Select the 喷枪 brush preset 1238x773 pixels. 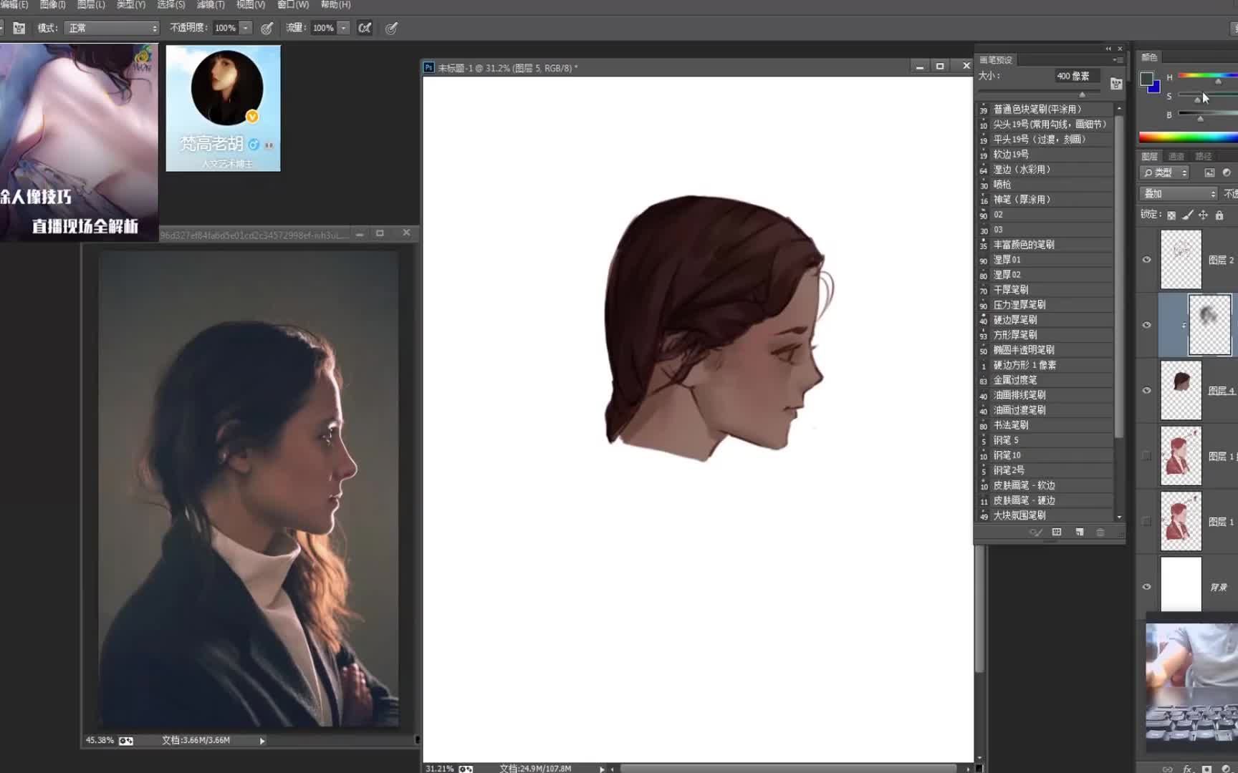(x=1045, y=185)
